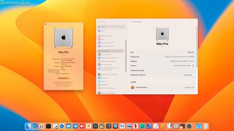Open regulatory certification link in About window
234x131 pixels.
(63, 82)
